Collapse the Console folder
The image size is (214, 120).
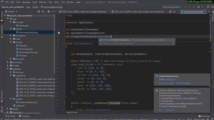pos(11,22)
